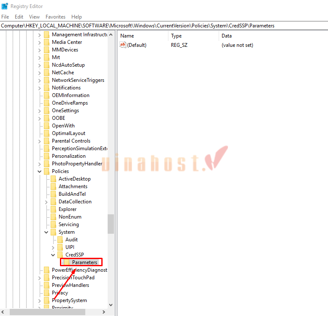The image size is (328, 316).
Task: Click the Servicing folder icon
Action: coord(53,224)
